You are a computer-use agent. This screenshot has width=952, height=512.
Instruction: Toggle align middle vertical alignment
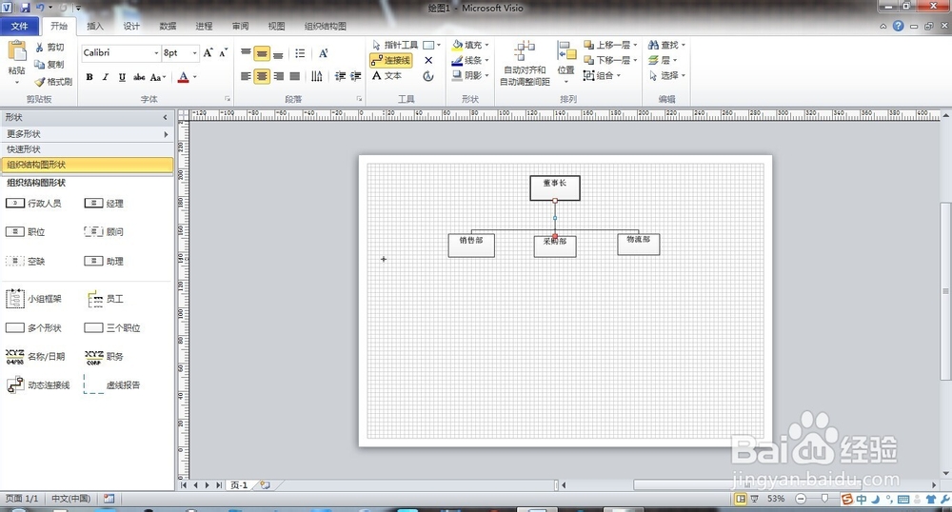(x=262, y=54)
